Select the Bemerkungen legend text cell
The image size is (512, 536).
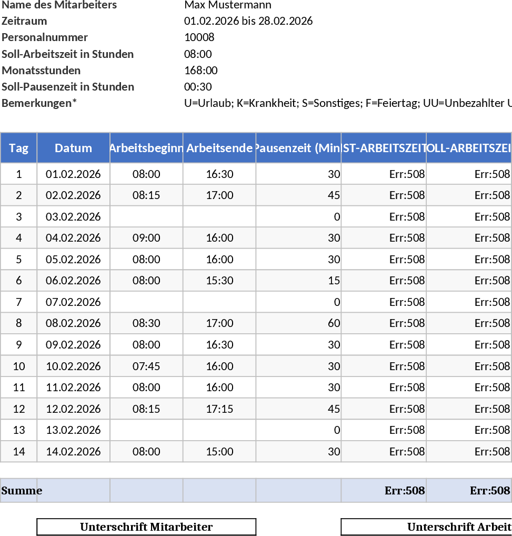(347, 103)
